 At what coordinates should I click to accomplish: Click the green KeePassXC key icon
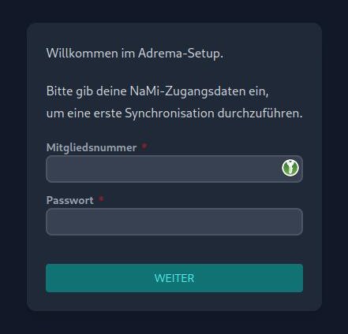coord(290,168)
